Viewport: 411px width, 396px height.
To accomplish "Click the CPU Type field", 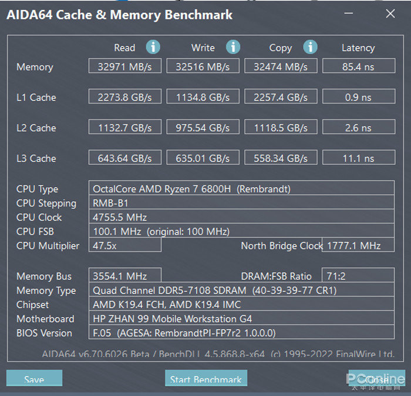I will (241, 189).
